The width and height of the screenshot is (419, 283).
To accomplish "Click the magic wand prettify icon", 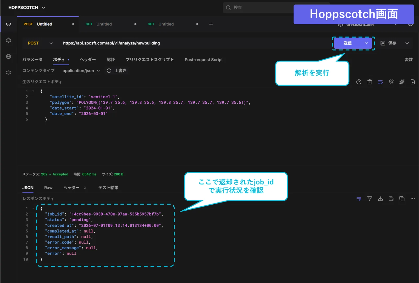I will (391, 82).
